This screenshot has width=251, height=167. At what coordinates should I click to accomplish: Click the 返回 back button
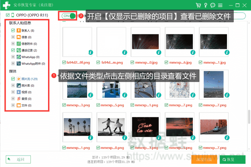coord(18,159)
